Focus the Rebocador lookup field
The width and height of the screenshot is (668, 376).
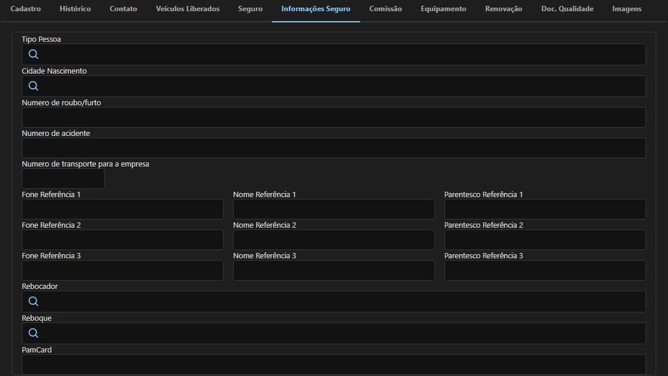pyautogui.click(x=334, y=301)
